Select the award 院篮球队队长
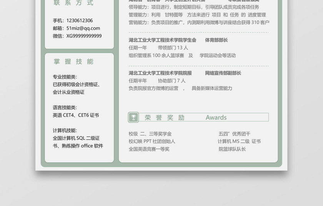 coord(232,149)
